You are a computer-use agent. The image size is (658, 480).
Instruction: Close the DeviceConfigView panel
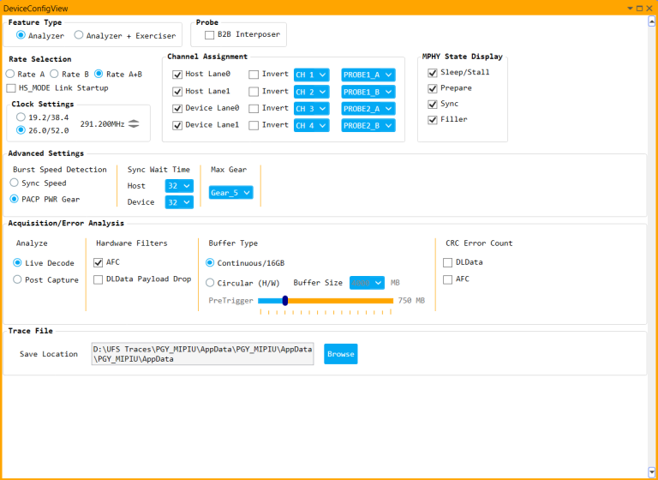click(x=649, y=9)
